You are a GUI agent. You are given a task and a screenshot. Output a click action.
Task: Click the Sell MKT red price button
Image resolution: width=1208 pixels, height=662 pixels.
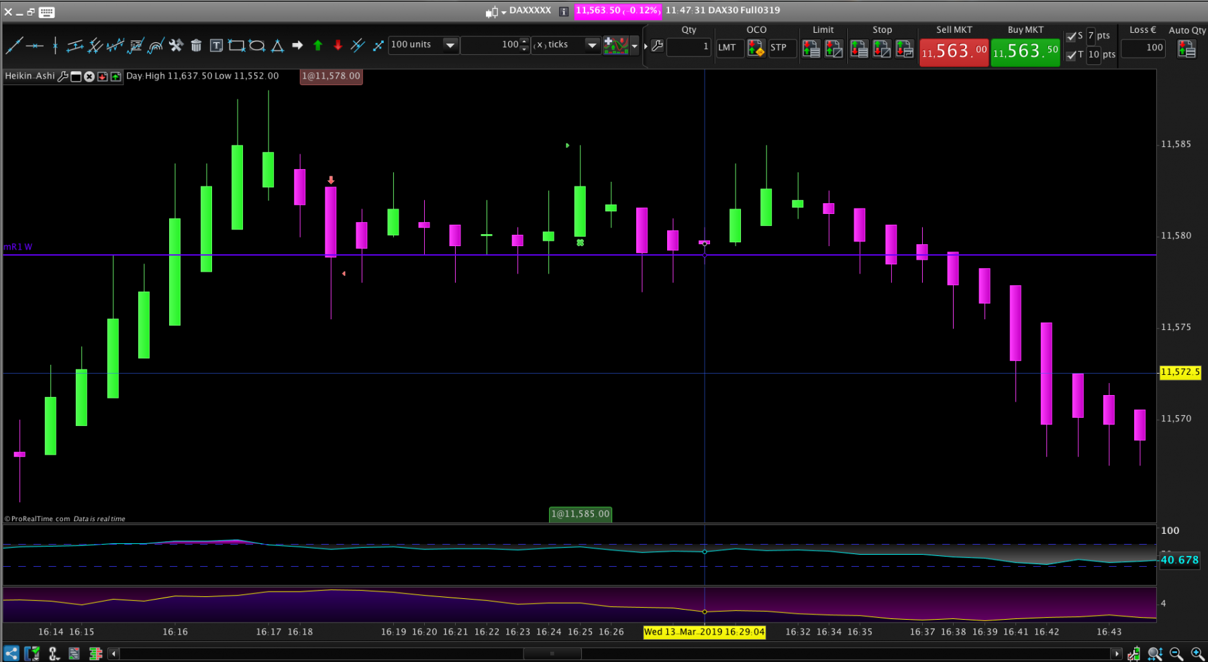click(954, 51)
